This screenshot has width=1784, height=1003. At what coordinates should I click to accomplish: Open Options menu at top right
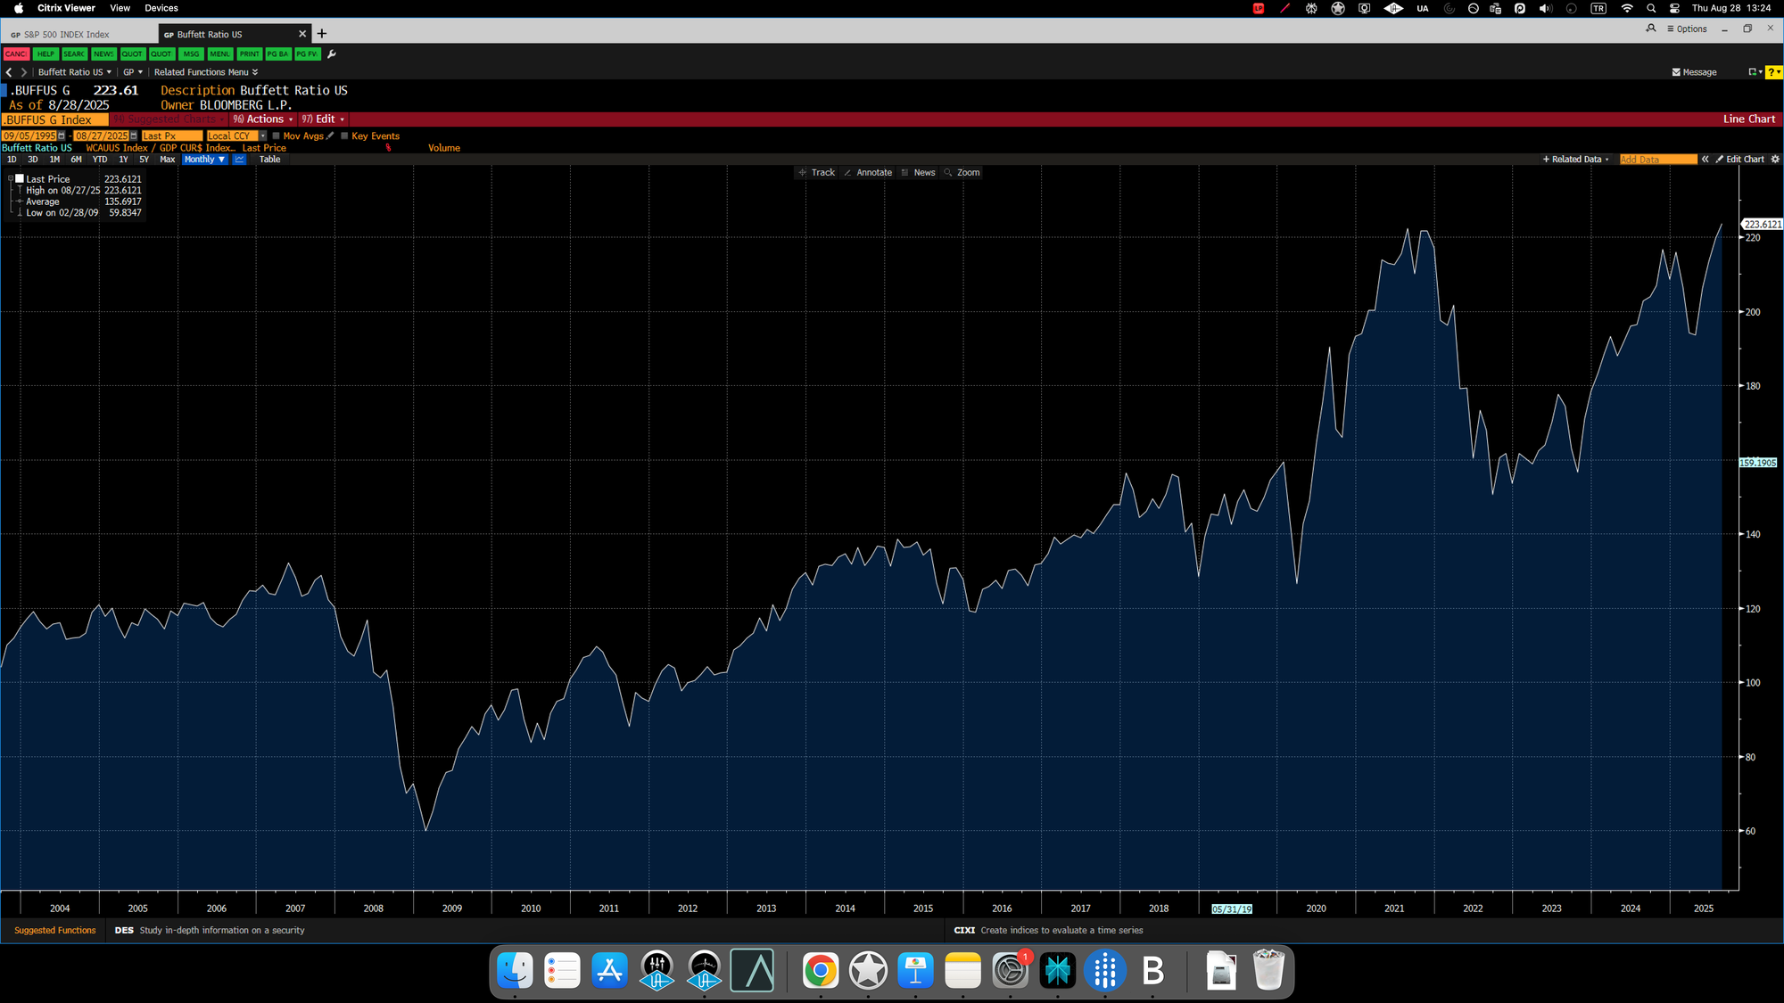1687,29
